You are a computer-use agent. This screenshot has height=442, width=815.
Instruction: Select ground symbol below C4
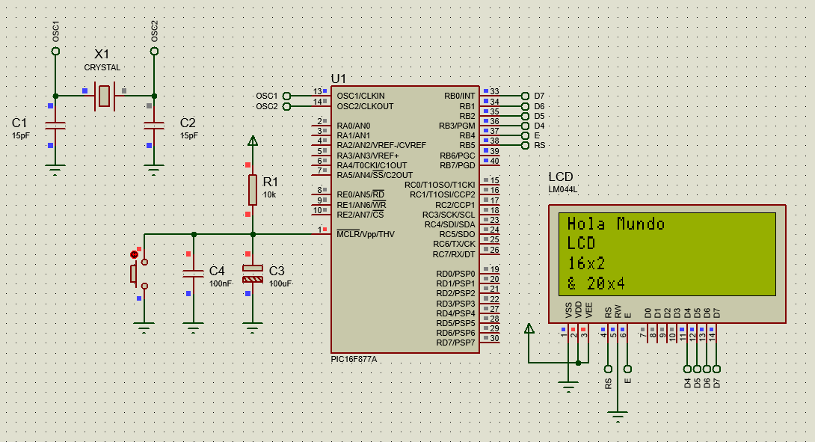click(x=194, y=328)
